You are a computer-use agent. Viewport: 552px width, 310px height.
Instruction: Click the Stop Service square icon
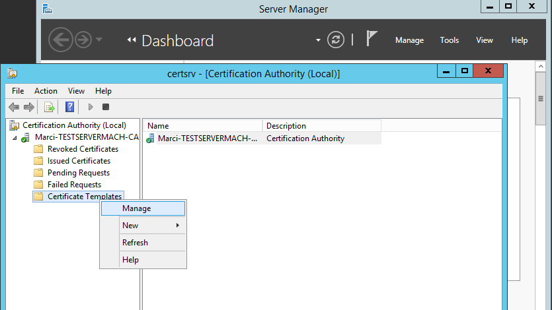point(106,107)
